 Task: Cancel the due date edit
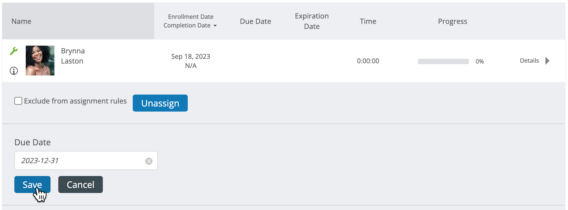(x=80, y=184)
